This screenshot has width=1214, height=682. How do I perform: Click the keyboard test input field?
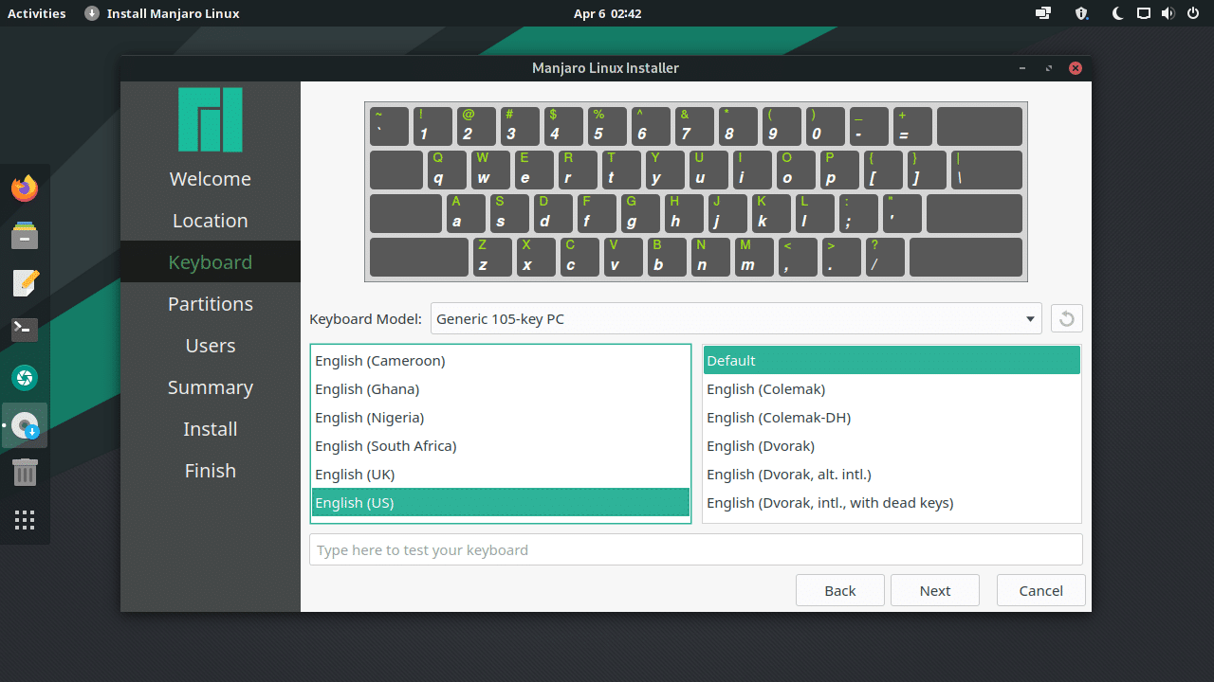pos(695,549)
